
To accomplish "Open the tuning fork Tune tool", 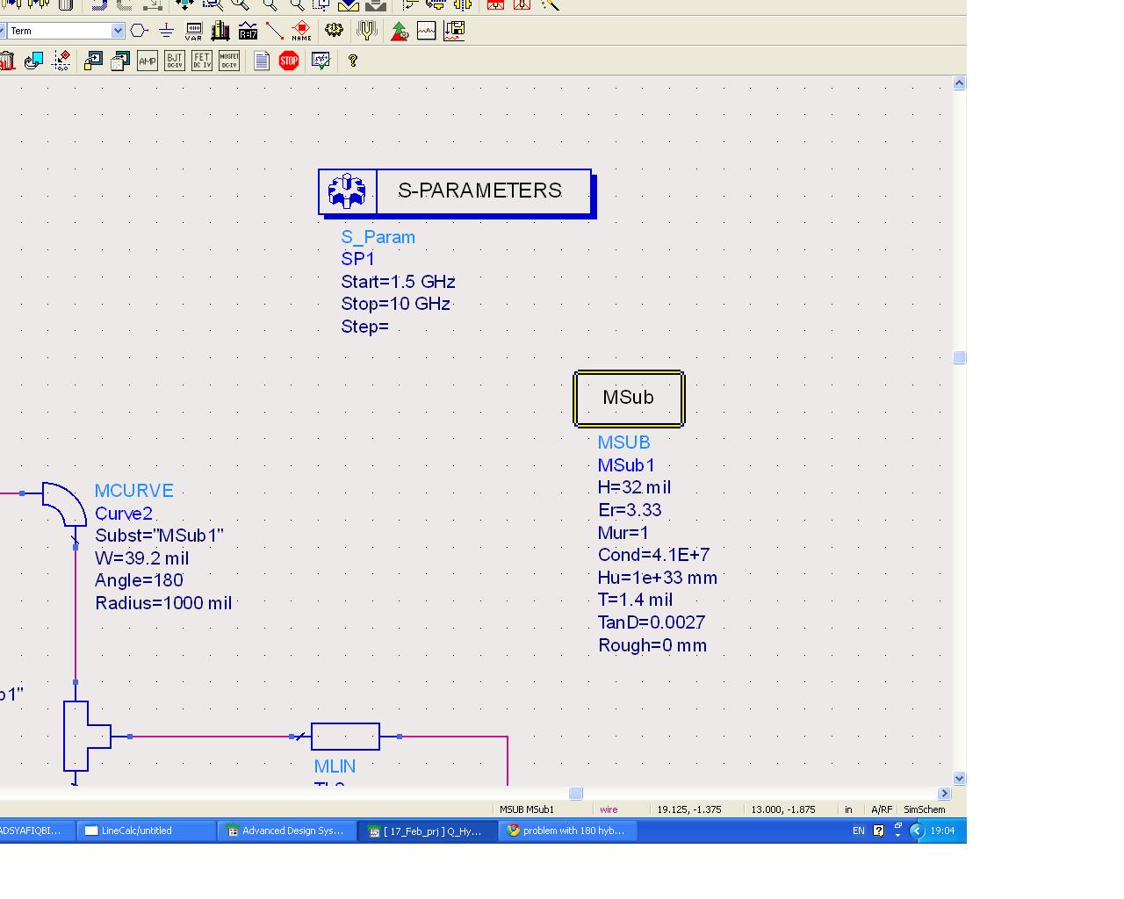I will coord(367,31).
